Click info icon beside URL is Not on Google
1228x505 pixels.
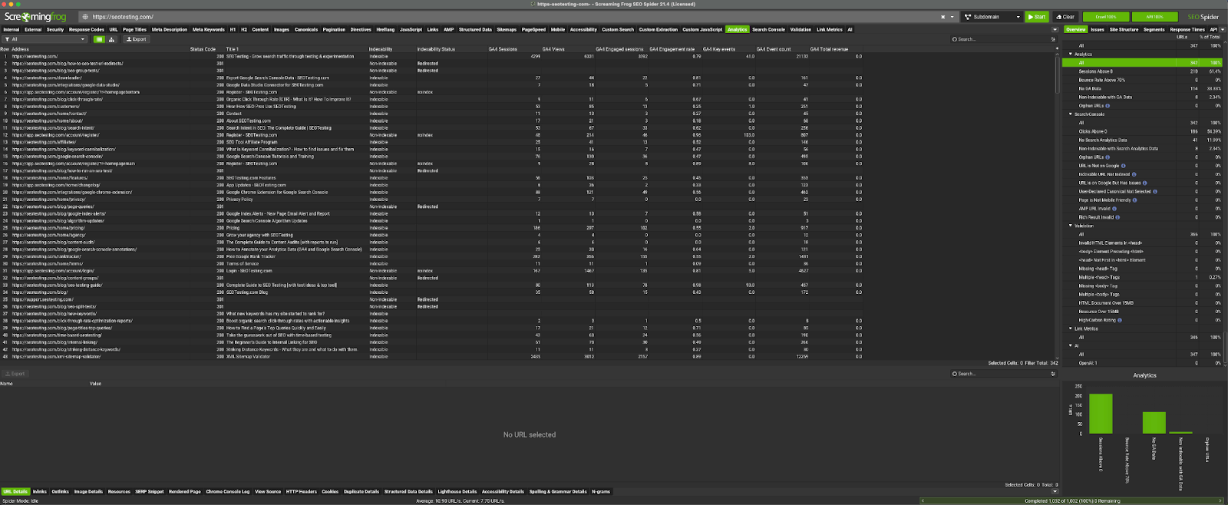point(1124,166)
